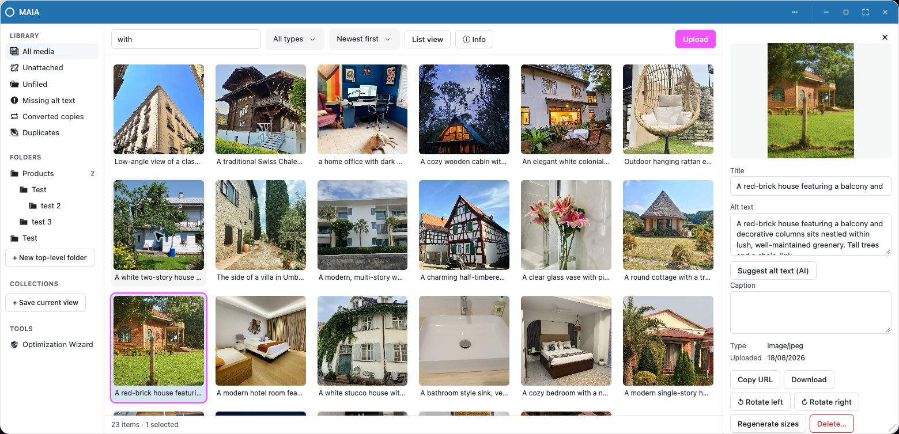Screen dimensions: 899x434
Task: Toggle fullscreen from the title bar
Action: (865, 12)
